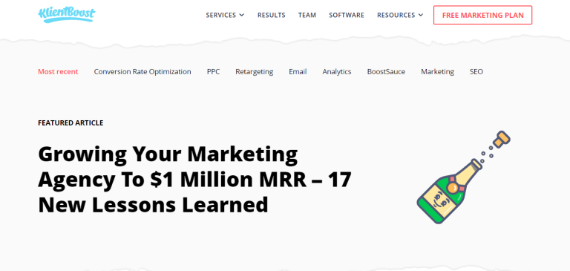Navigate to Software page

(347, 16)
